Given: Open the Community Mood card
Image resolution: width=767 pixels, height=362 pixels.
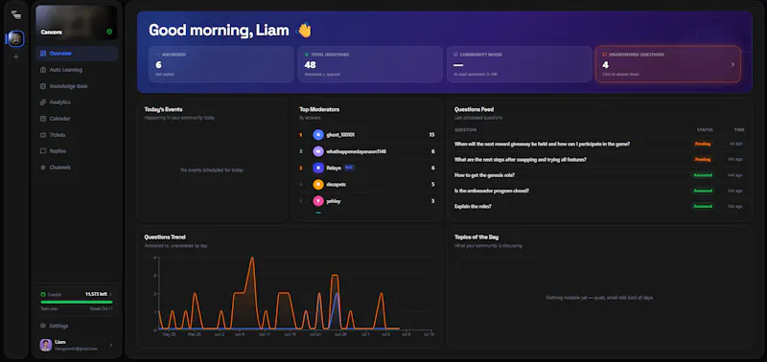Looking at the screenshot, I should pyautogui.click(x=519, y=64).
